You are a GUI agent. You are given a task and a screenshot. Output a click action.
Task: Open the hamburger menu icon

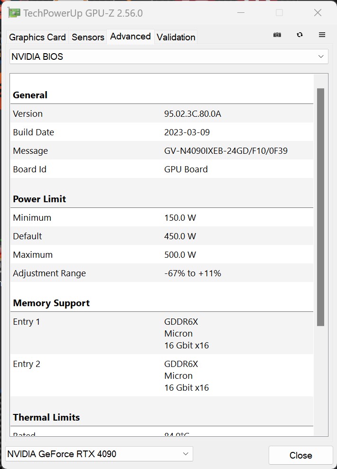(322, 35)
